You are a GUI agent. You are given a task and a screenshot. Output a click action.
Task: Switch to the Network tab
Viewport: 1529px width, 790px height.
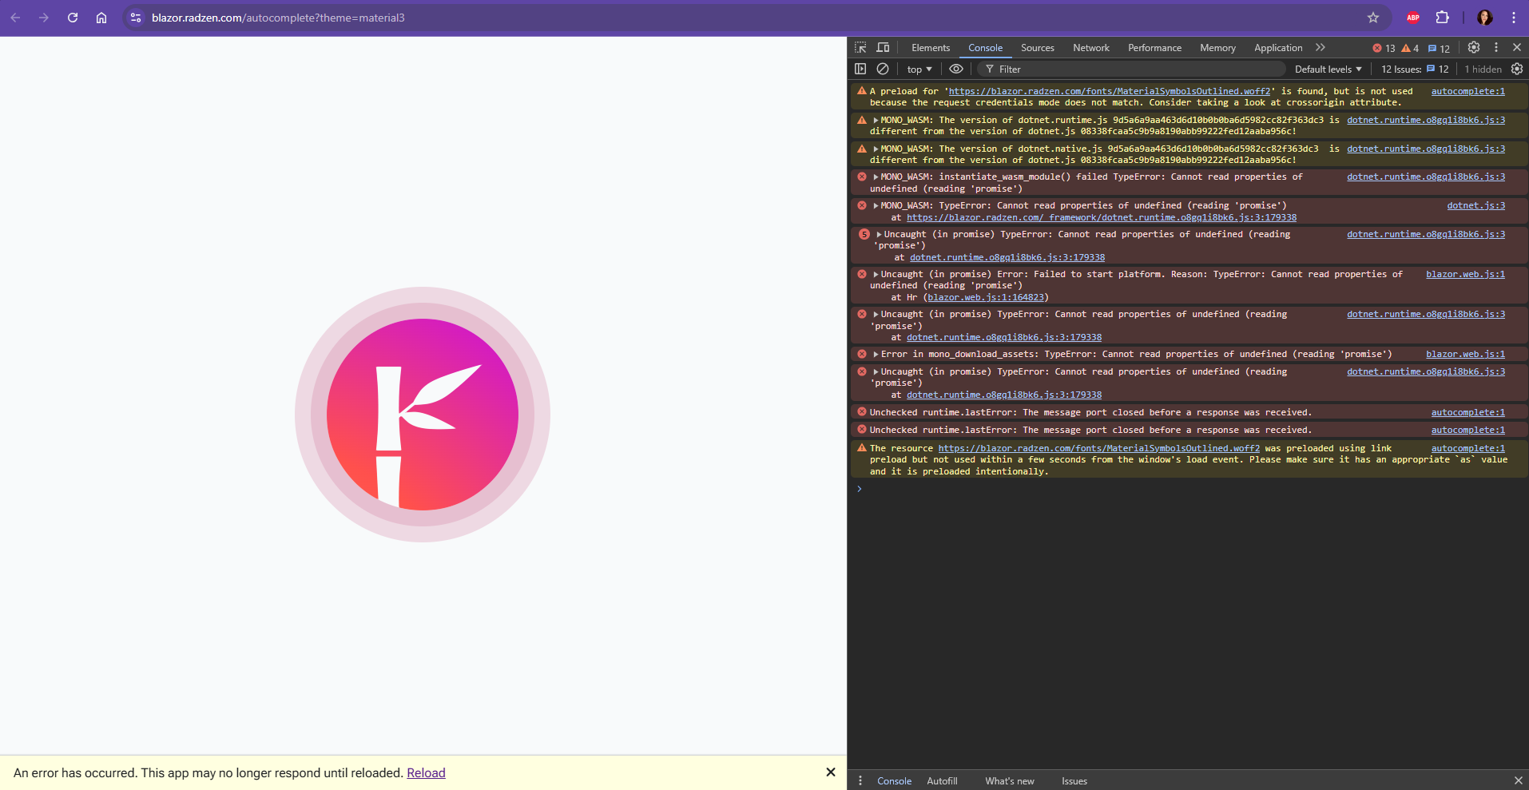click(x=1090, y=48)
